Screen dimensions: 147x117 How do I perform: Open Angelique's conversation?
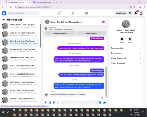pyautogui.click(x=20, y=59)
